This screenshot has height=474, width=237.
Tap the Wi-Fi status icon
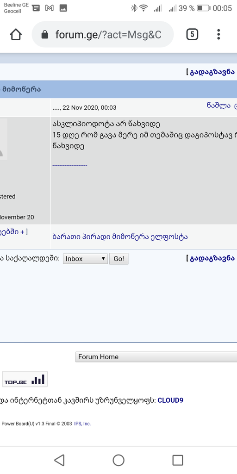click(x=143, y=8)
